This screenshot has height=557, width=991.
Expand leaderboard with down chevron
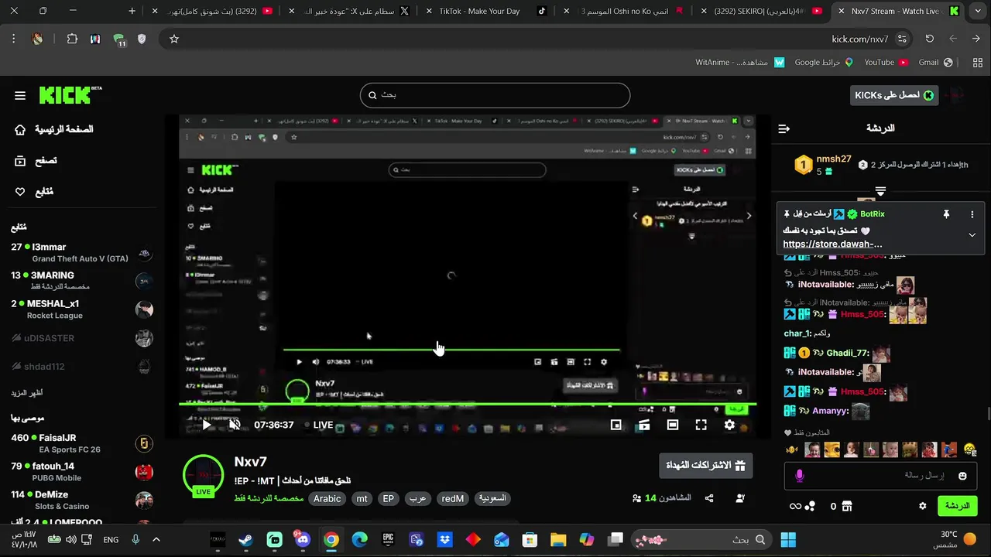click(880, 190)
